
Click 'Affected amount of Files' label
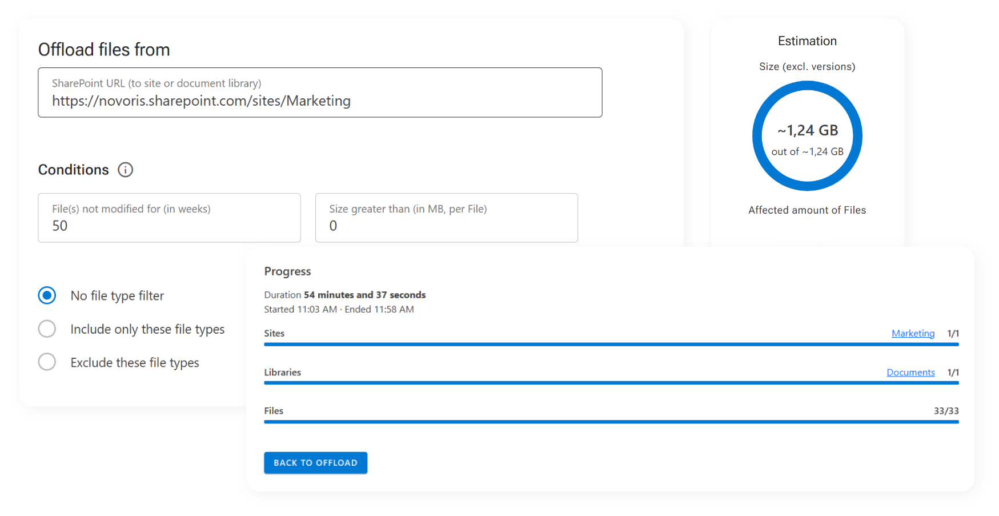tap(807, 210)
